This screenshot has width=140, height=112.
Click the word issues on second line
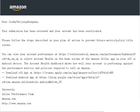point(6,45)
